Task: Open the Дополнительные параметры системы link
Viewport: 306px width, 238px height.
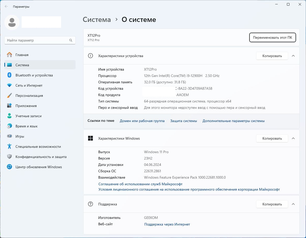Action: tap(233, 121)
